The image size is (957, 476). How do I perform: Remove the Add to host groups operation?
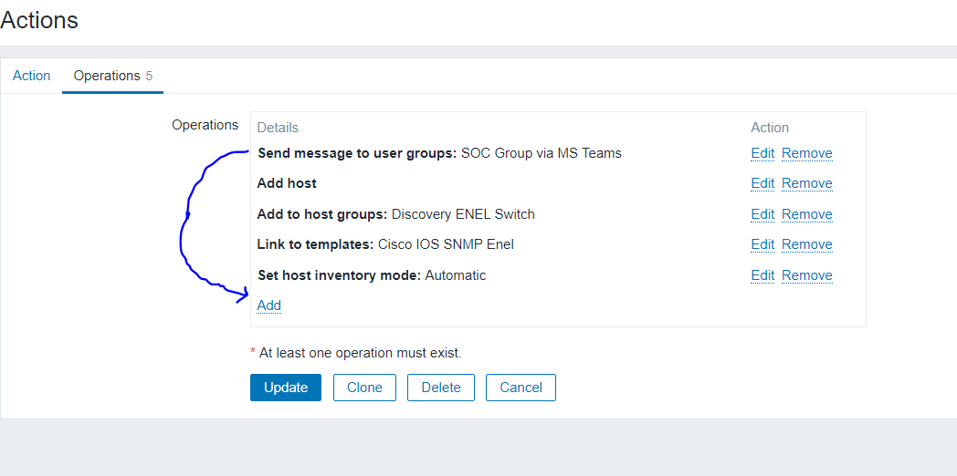[806, 214]
